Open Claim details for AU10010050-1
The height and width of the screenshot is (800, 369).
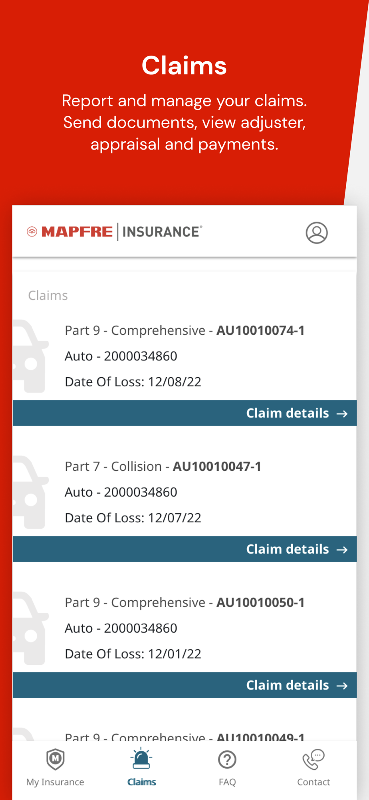coord(296,685)
